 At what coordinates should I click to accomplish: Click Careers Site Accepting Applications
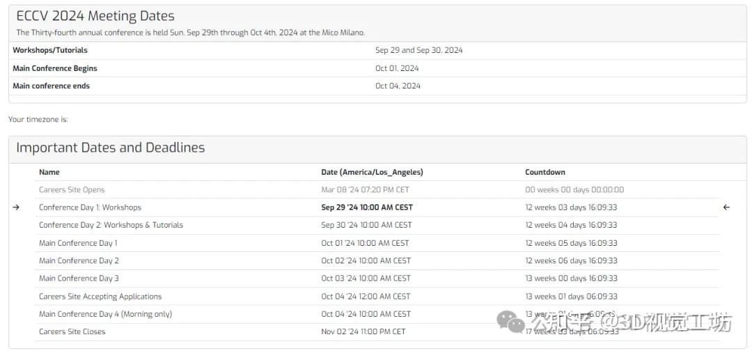coord(100,296)
